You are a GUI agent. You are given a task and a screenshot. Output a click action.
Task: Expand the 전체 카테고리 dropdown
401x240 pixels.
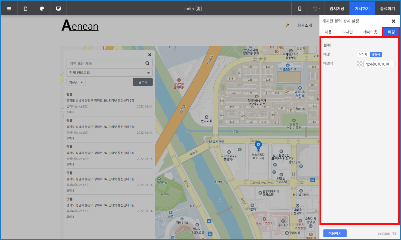point(109,73)
